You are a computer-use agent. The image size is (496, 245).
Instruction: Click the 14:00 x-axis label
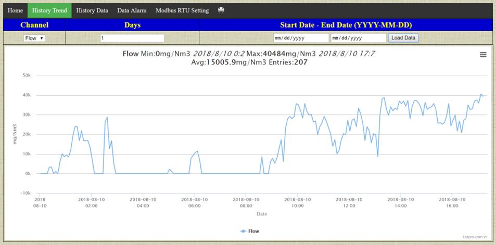pyautogui.click(x=400, y=202)
